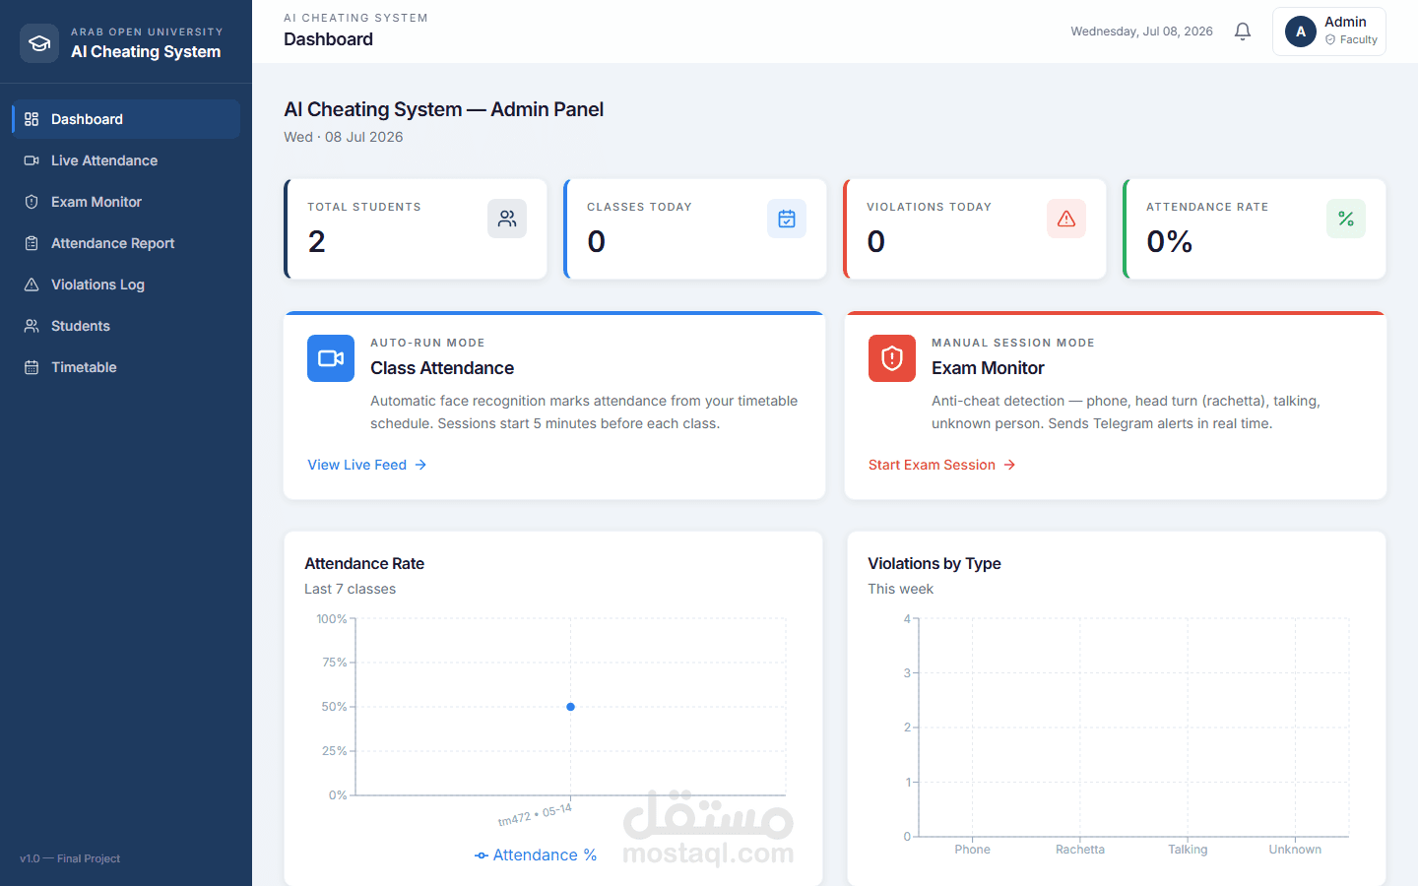Click the Wednesday, Jul 08, 2026 date
Screen dimensions: 1418x886
point(1142,32)
